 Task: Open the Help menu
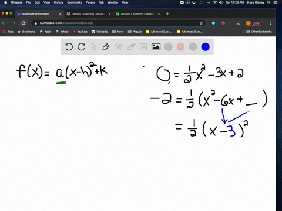125,2
